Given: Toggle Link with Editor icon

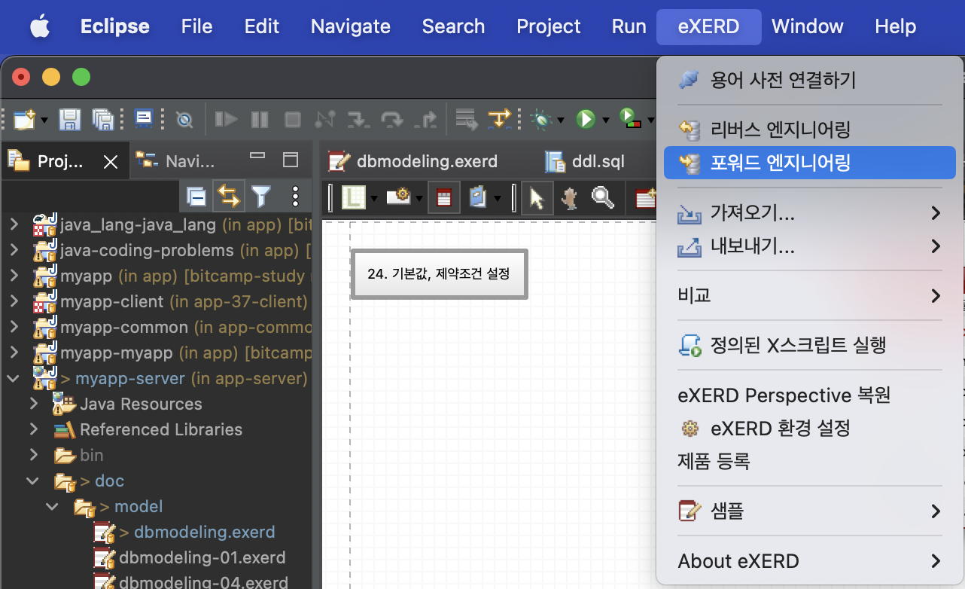Looking at the screenshot, I should tap(228, 197).
